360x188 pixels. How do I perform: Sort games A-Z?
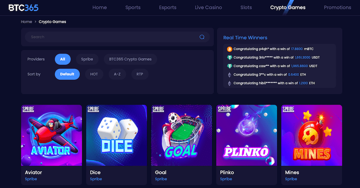117,74
